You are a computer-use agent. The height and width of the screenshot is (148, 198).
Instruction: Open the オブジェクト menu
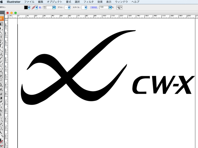click(x=54, y=2)
